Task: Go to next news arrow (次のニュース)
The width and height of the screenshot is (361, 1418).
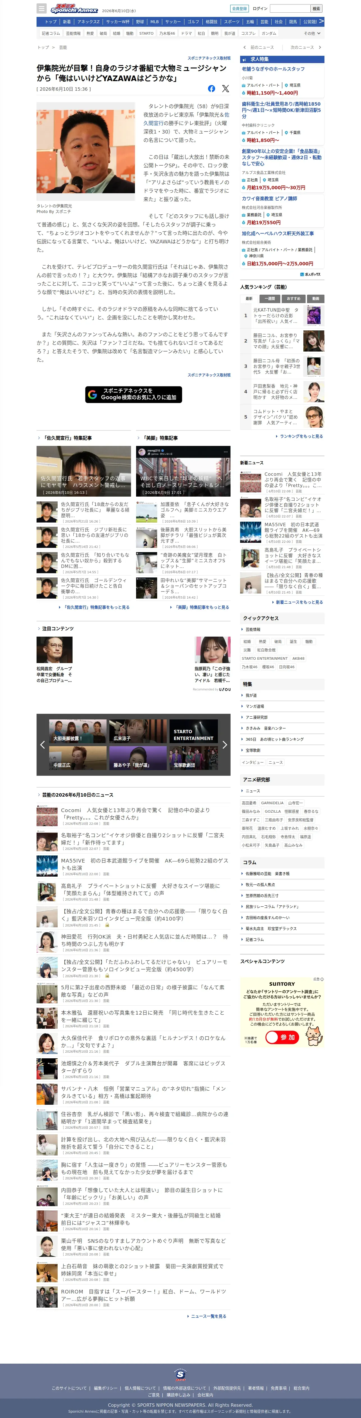Action: coord(320,47)
